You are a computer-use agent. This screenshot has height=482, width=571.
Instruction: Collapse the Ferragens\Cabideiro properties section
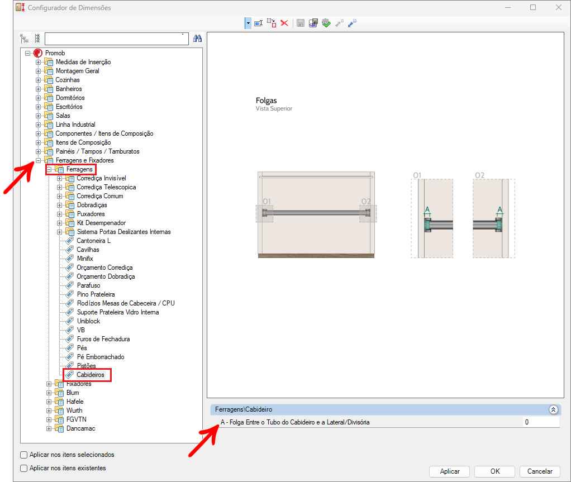coord(553,409)
